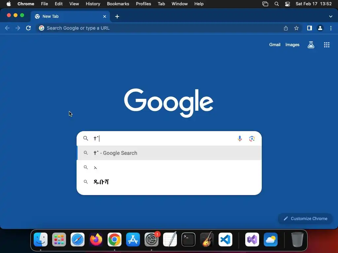The height and width of the screenshot is (253, 338).
Task: Open the Tab menu
Action: pos(161,4)
